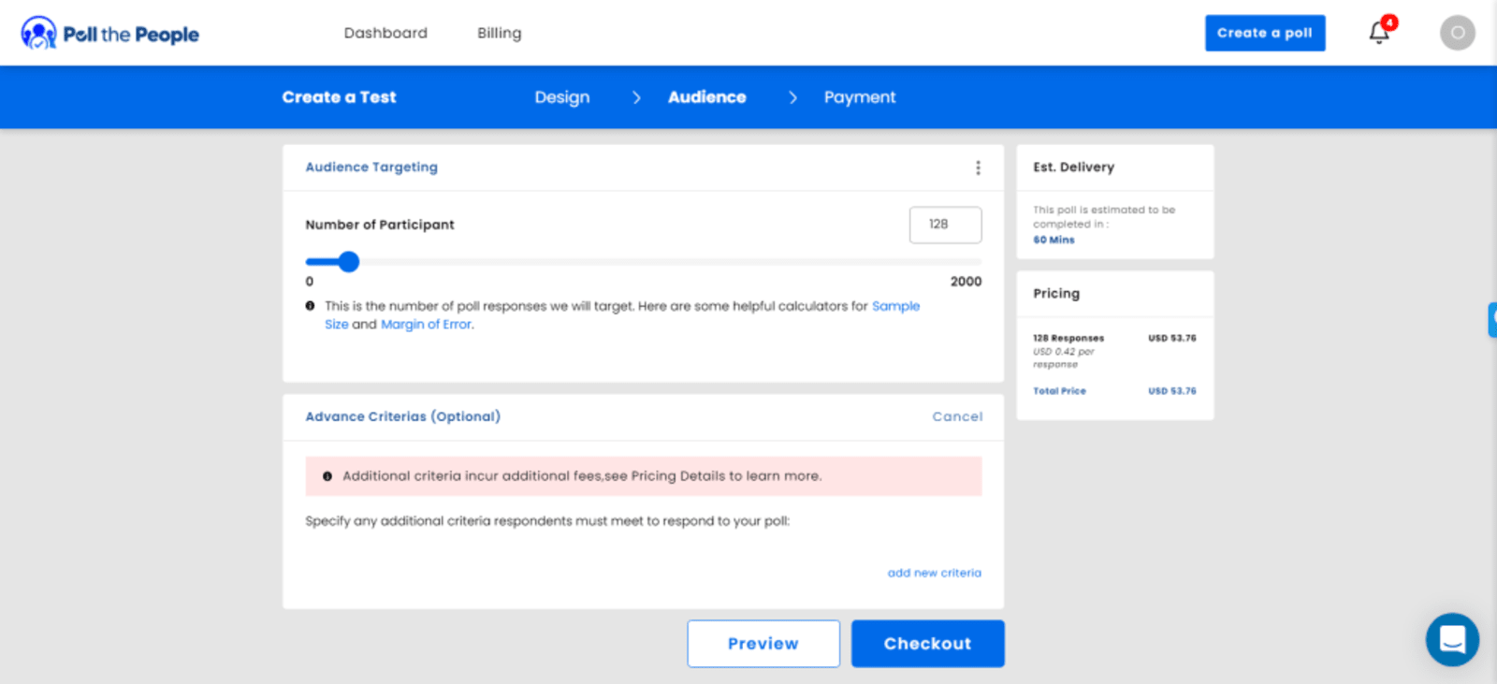This screenshot has width=1497, height=684.
Task: Click the Create a poll button
Action: click(1265, 33)
